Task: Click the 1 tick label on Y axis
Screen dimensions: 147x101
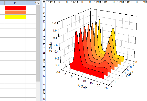Action: tap(115, 82)
